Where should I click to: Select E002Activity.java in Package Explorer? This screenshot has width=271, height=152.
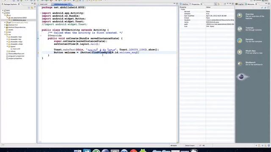[x=19, y=20]
